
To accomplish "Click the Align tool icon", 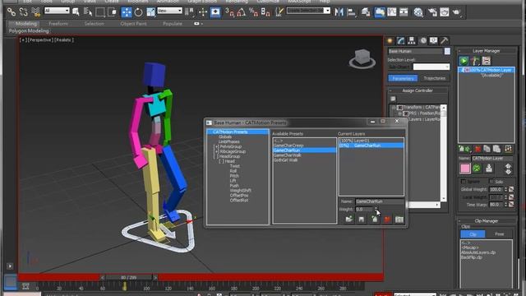I will click(352, 12).
